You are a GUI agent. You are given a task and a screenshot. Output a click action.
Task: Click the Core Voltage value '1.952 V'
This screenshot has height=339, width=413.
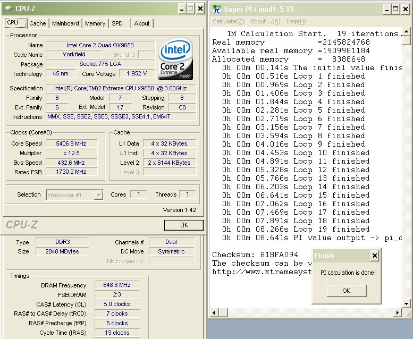click(137, 73)
